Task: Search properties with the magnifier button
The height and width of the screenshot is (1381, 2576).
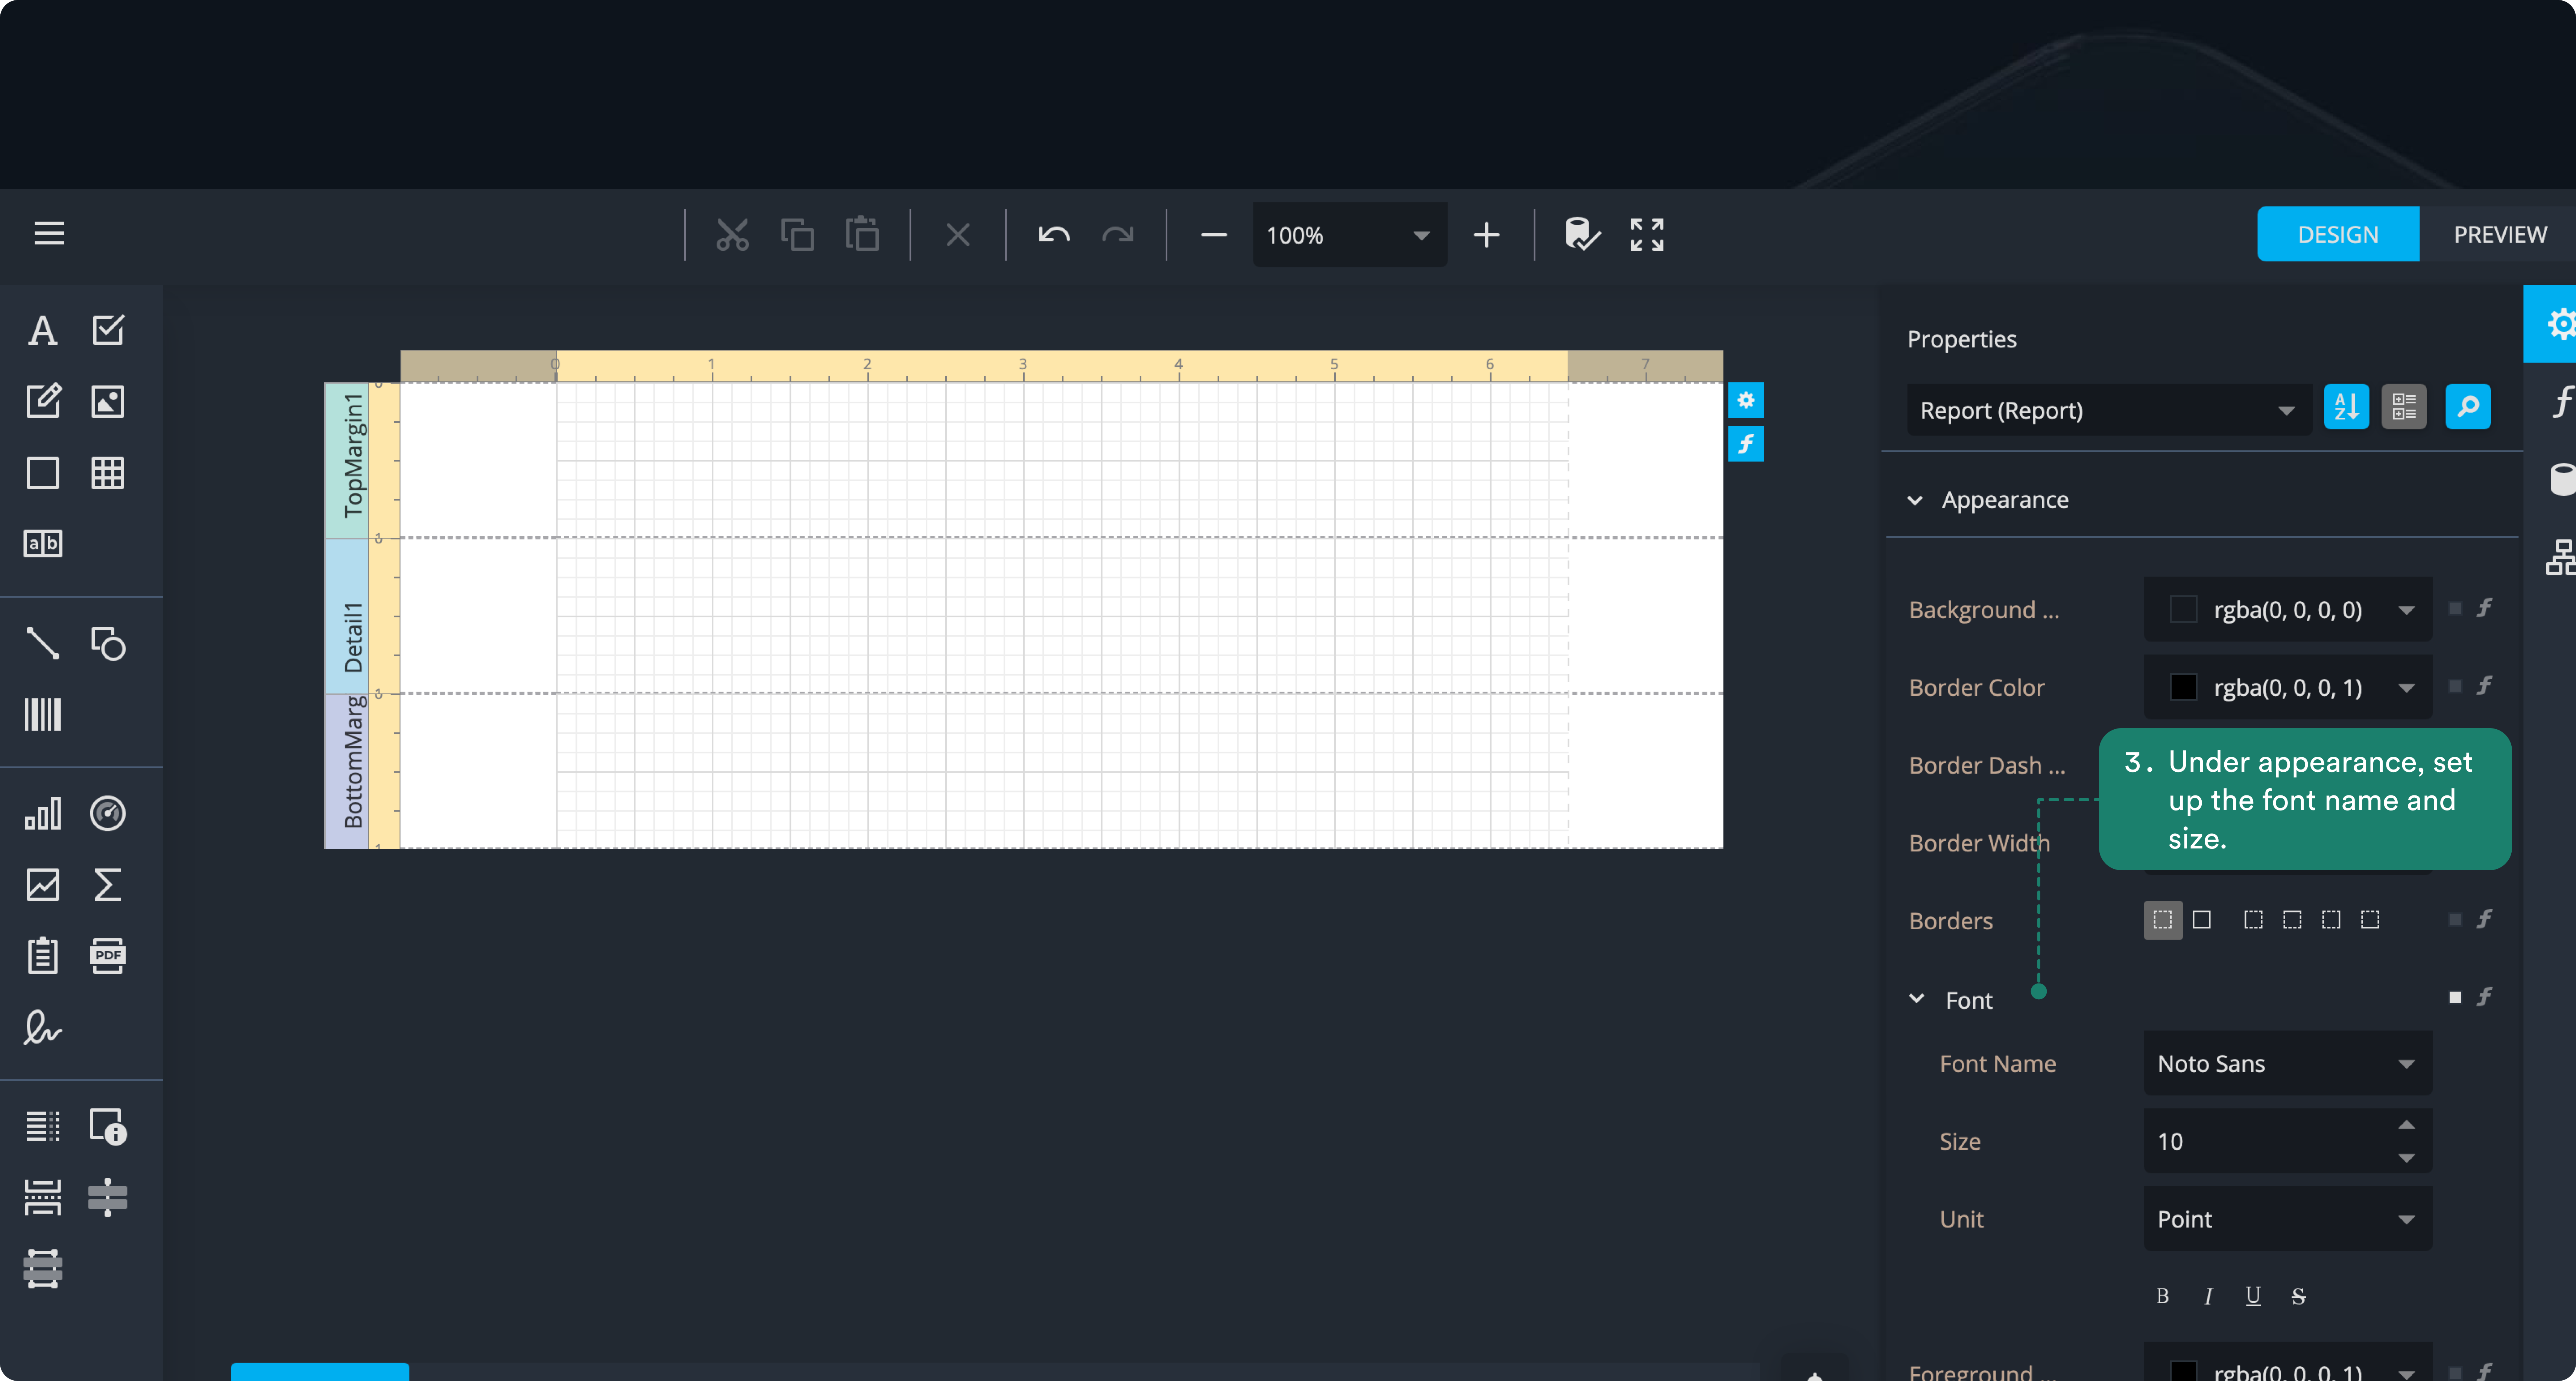Action: 2468,407
